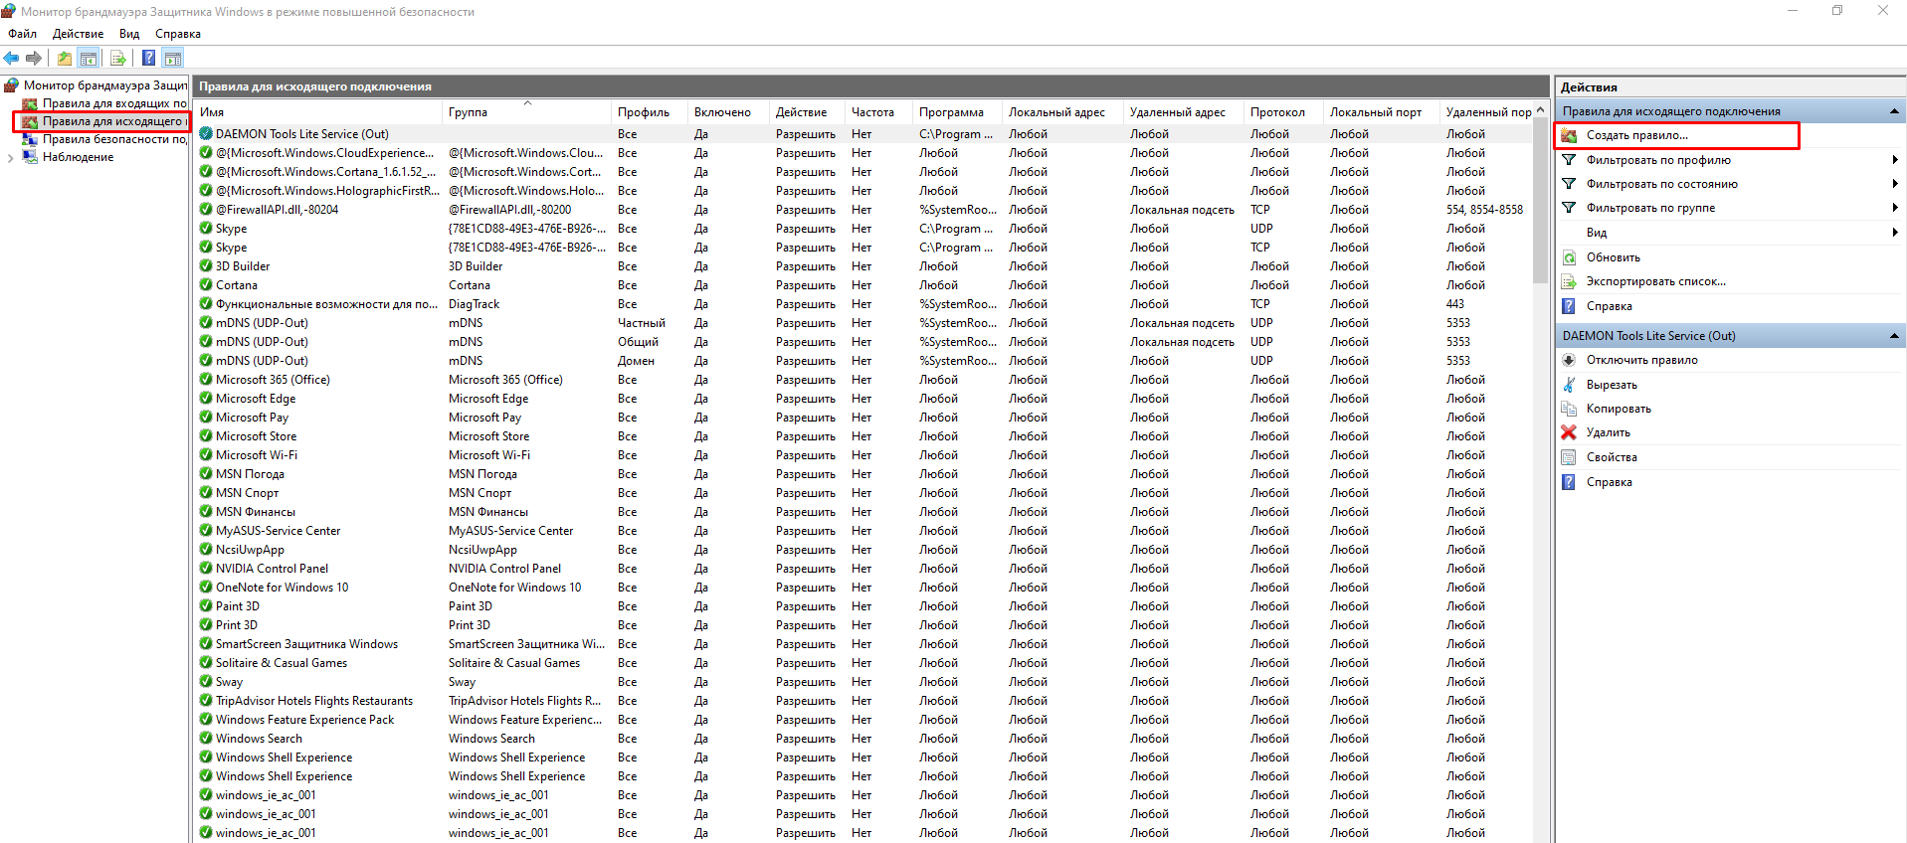Select the OneNote for Windows 10 rule

[x=863, y=588]
